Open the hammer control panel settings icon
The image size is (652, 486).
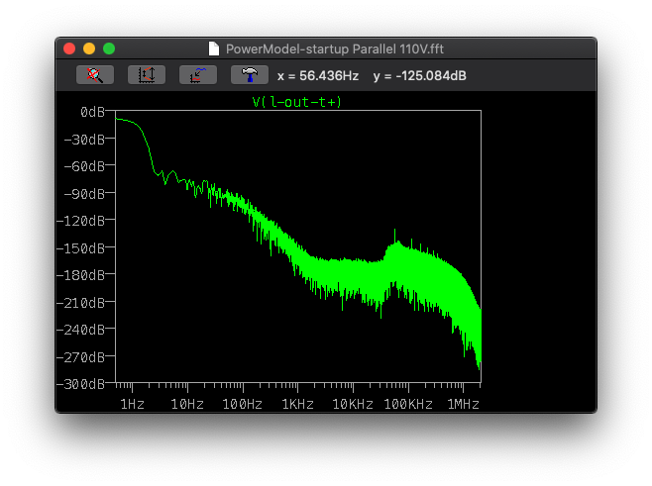click(250, 75)
